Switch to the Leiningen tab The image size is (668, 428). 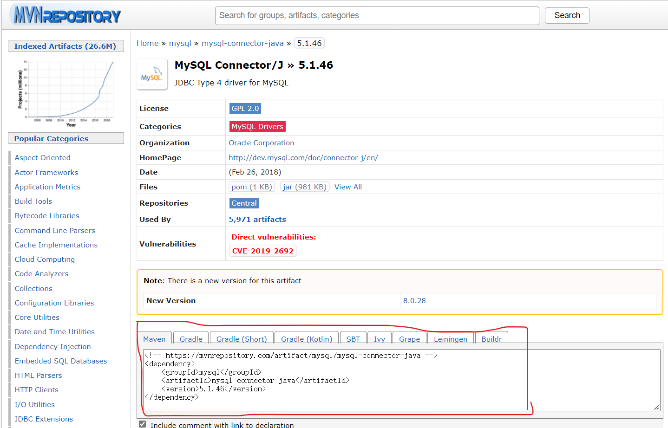pos(450,339)
